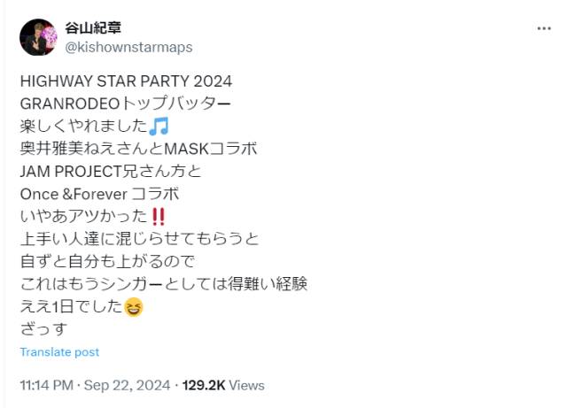Click Translate post
567x408 pixels.
click(59, 352)
